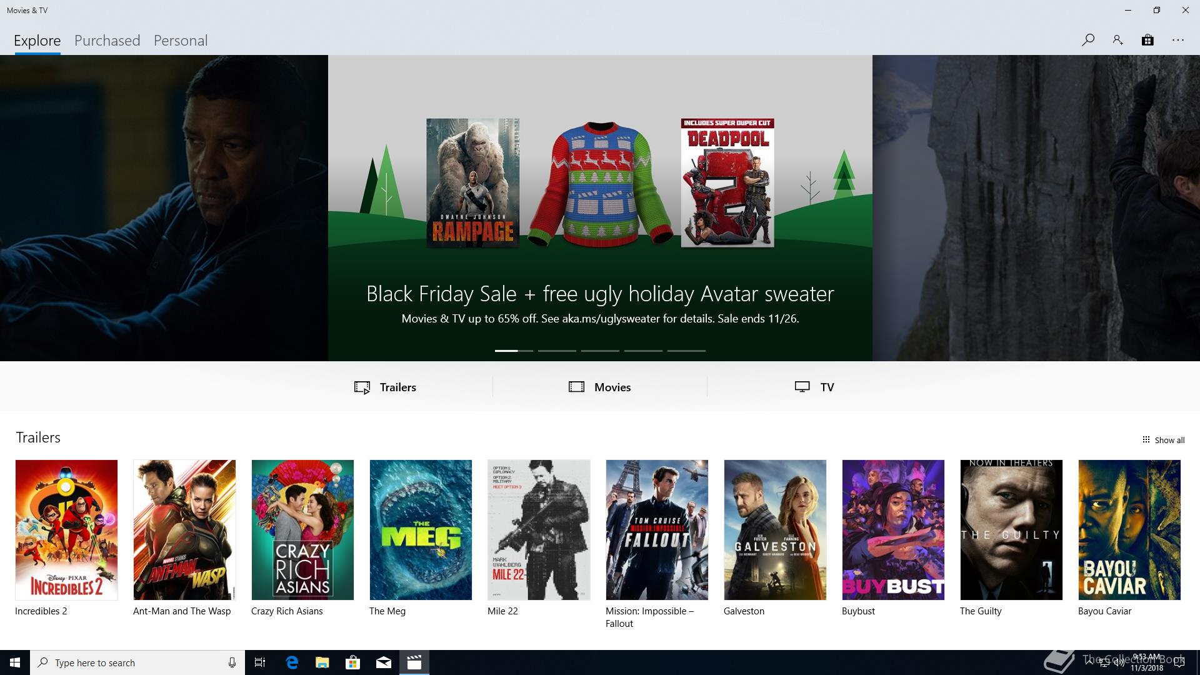Select the second carousel page indicator

tap(557, 351)
